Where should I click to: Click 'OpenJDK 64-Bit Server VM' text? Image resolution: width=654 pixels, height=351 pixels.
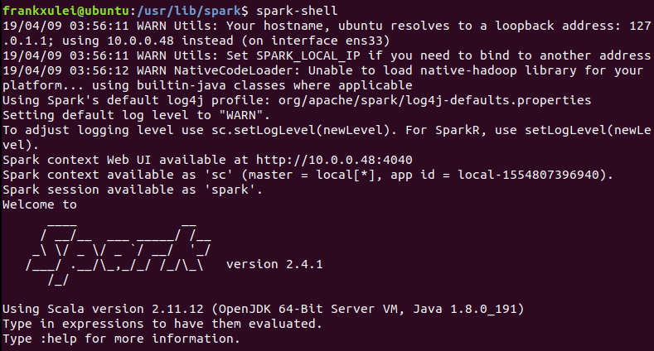[308, 309]
